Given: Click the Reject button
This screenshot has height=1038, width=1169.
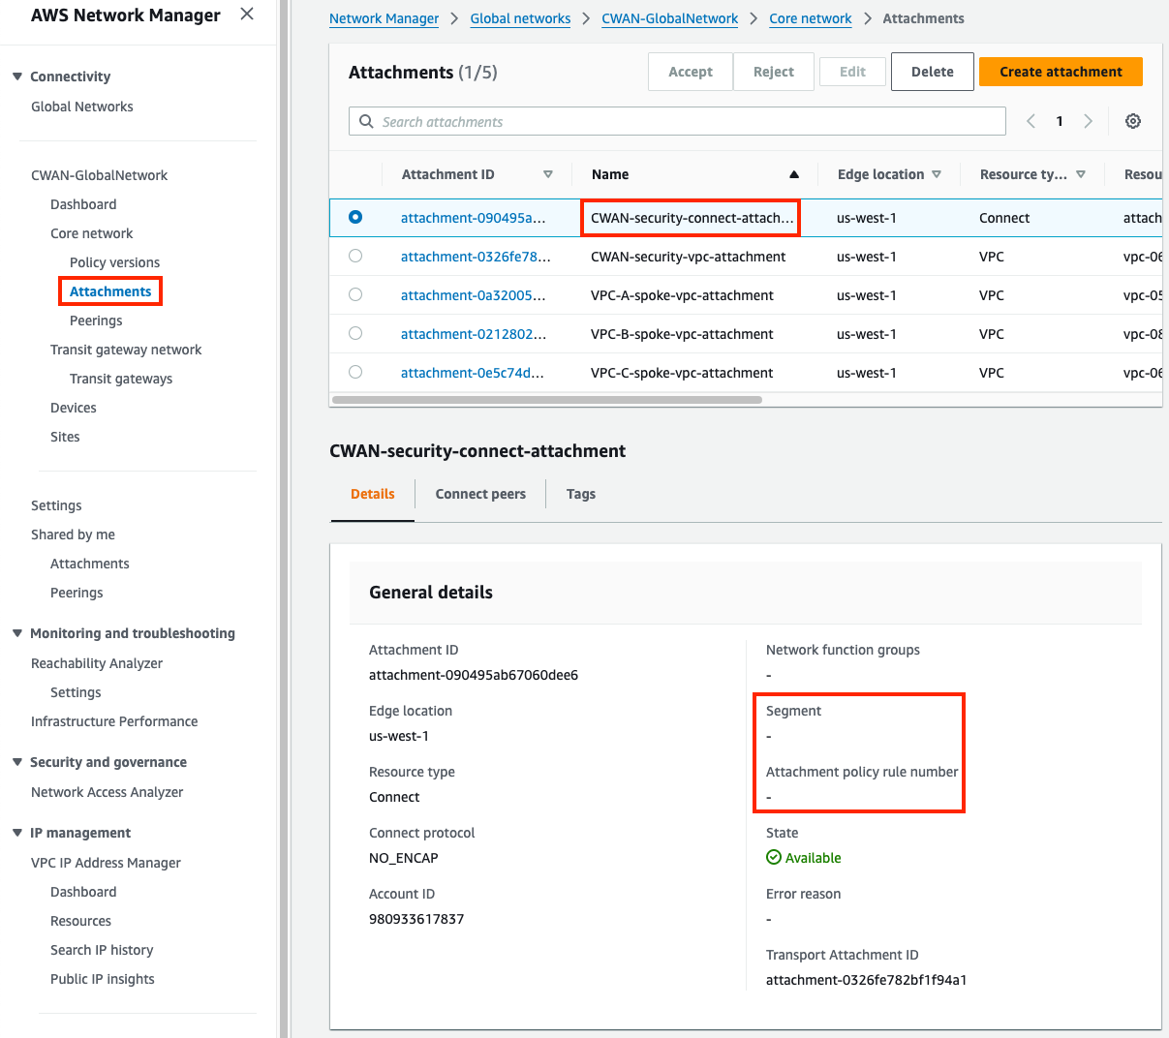Looking at the screenshot, I should pyautogui.click(x=774, y=72).
